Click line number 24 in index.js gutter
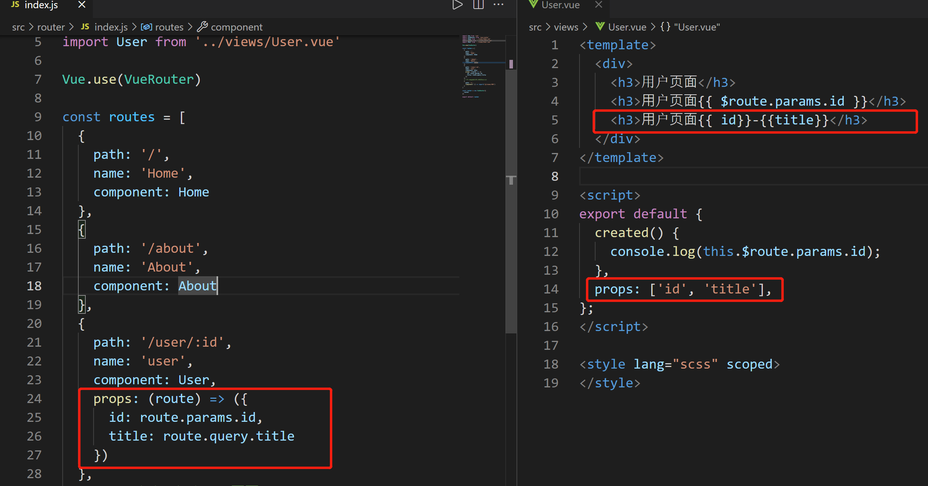This screenshot has width=928, height=486. (x=34, y=399)
